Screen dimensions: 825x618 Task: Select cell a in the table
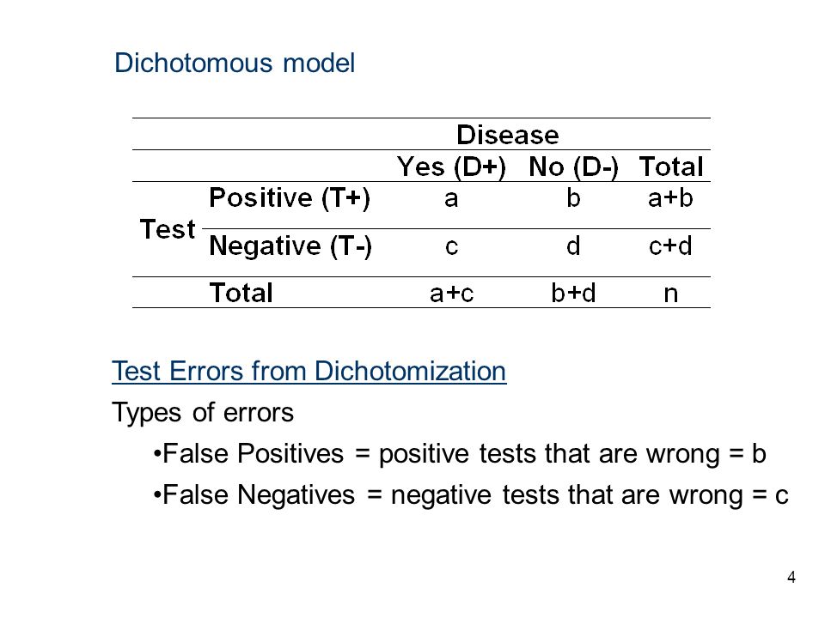pos(451,198)
